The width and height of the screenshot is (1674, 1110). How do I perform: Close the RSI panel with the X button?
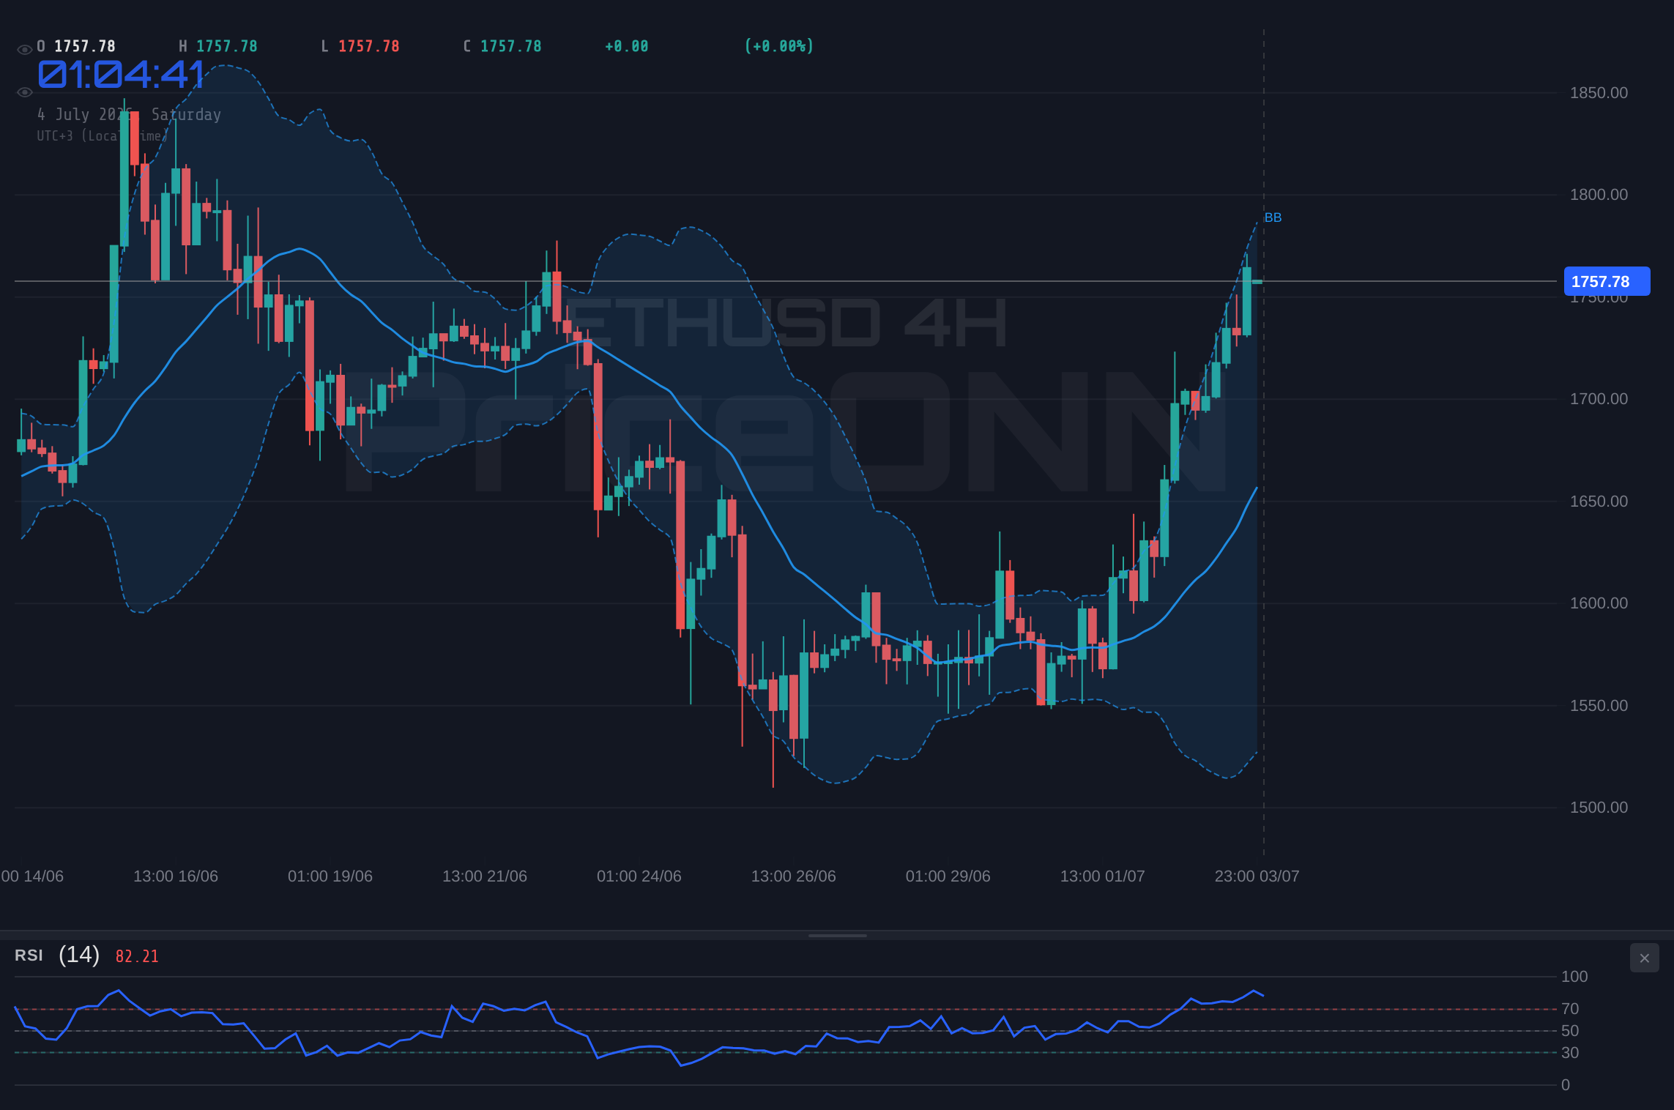point(1644,958)
